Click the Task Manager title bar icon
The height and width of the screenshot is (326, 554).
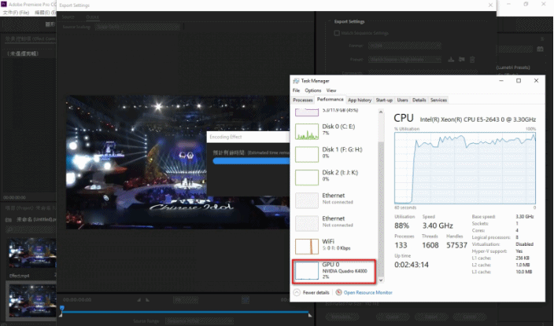tap(296, 81)
